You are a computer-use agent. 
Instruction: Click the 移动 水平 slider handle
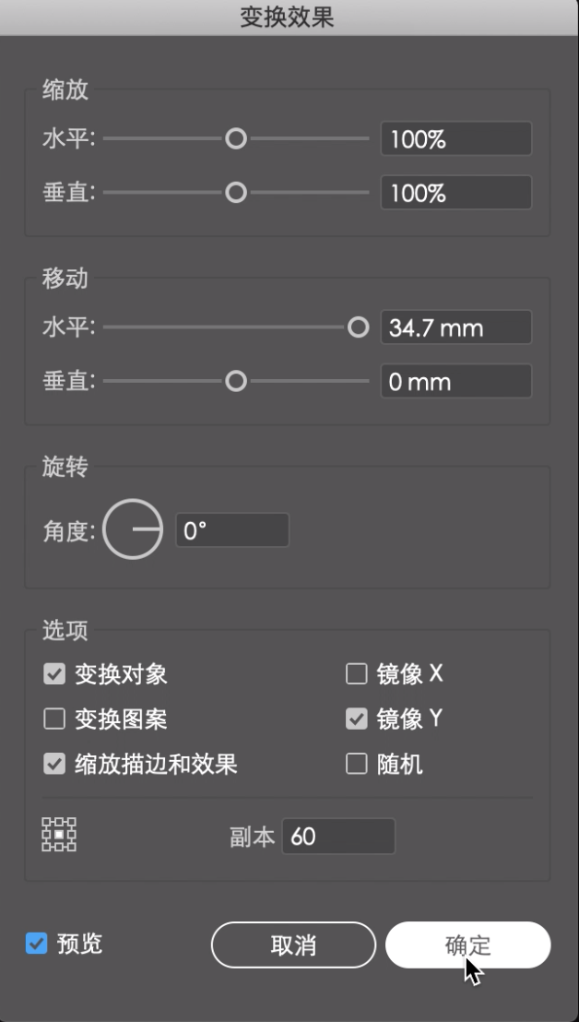click(x=359, y=327)
